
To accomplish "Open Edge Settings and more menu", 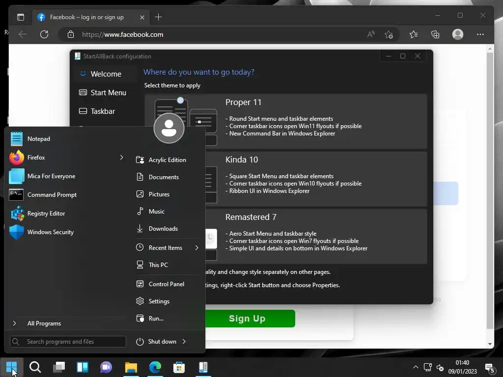I will click(x=480, y=34).
